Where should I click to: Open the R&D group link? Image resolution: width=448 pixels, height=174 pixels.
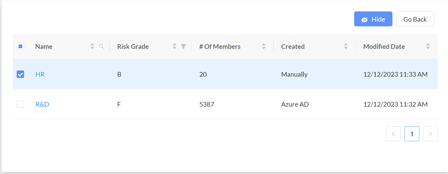pos(42,104)
